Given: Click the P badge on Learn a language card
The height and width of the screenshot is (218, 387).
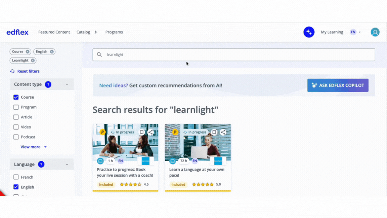Looking at the screenshot, I should click(175, 132).
